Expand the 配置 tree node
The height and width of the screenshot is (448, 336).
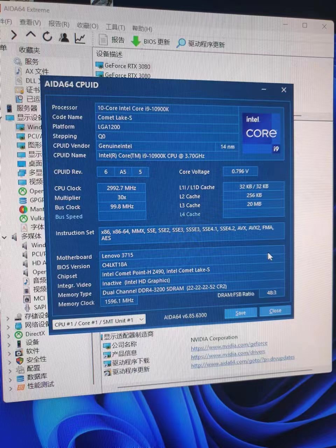point(10,371)
